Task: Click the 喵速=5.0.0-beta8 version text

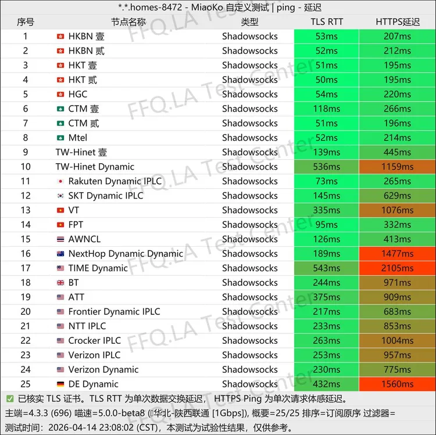Action: tap(109, 414)
